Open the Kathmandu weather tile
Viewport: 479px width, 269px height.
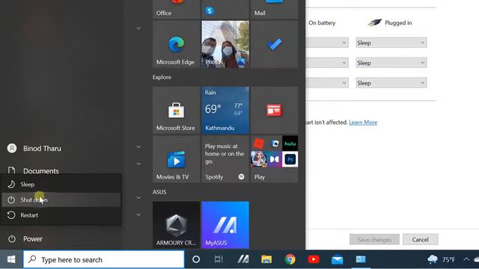[225, 110]
